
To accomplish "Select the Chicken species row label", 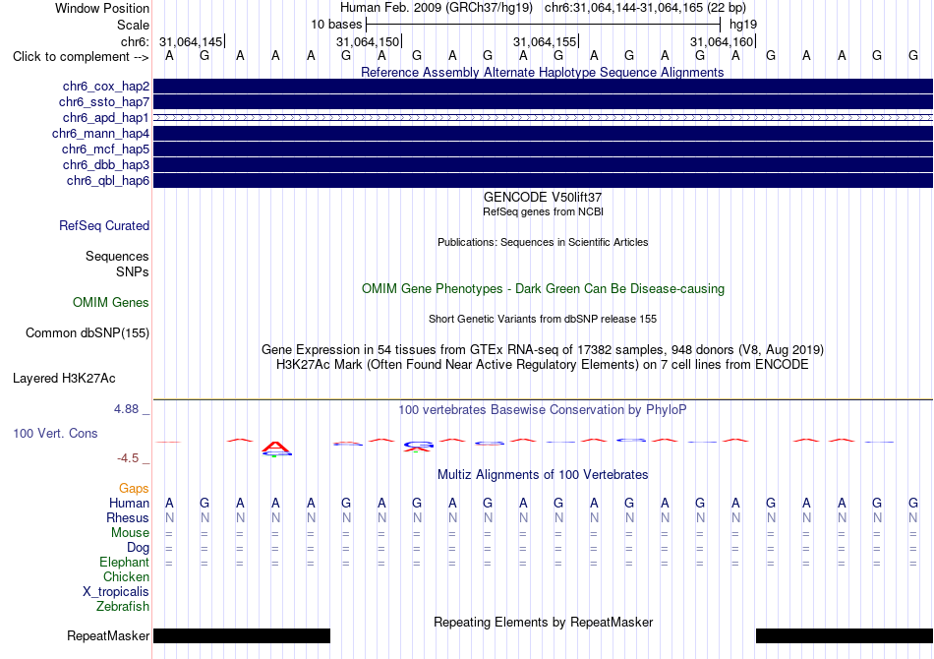I will (x=126, y=576).
